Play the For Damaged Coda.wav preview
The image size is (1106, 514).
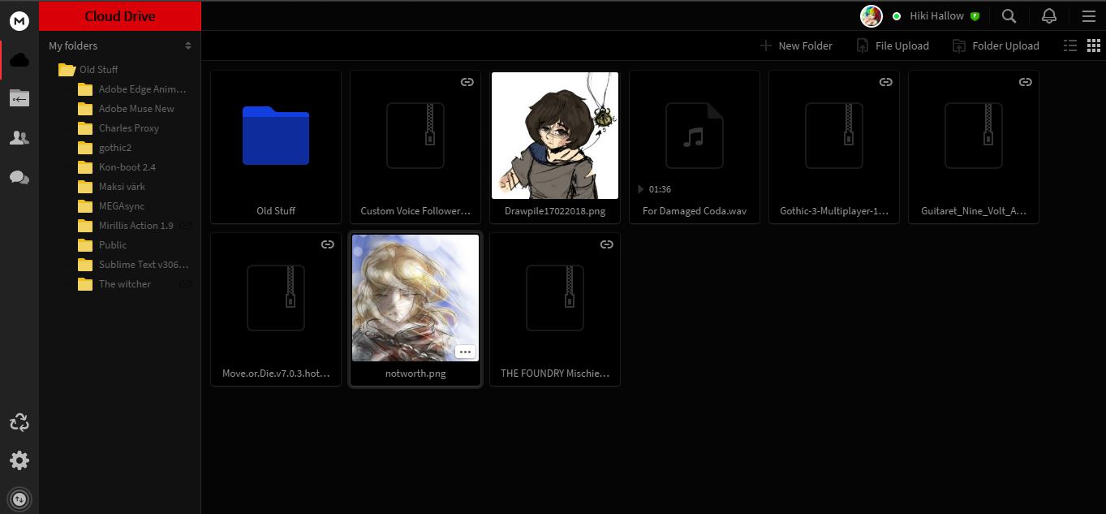pyautogui.click(x=640, y=188)
